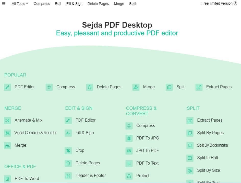
Task: Open Compress in the top menu
Action: click(42, 4)
